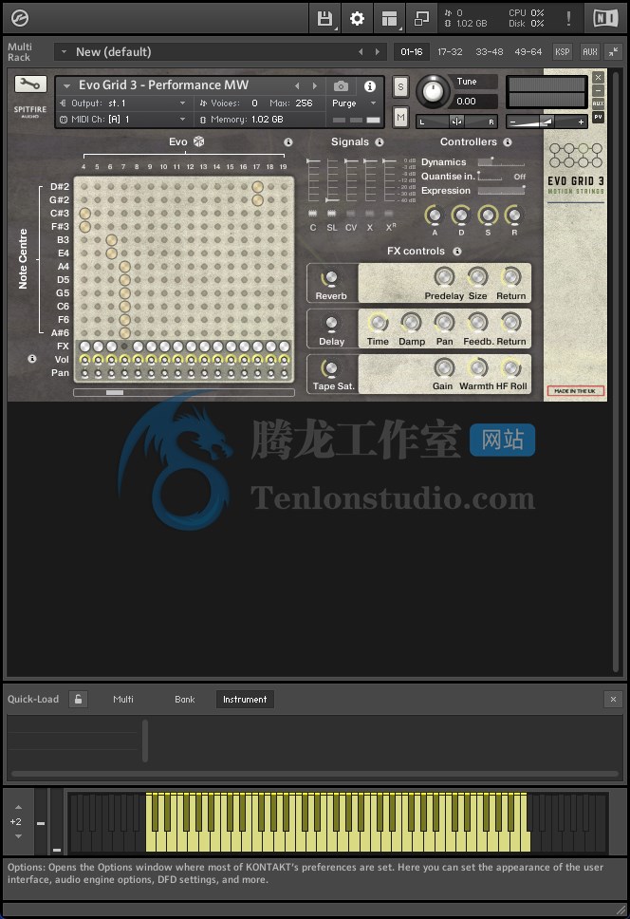The height and width of the screenshot is (919, 630).
Task: Select next instrument preset arrow
Action: pyautogui.click(x=315, y=86)
